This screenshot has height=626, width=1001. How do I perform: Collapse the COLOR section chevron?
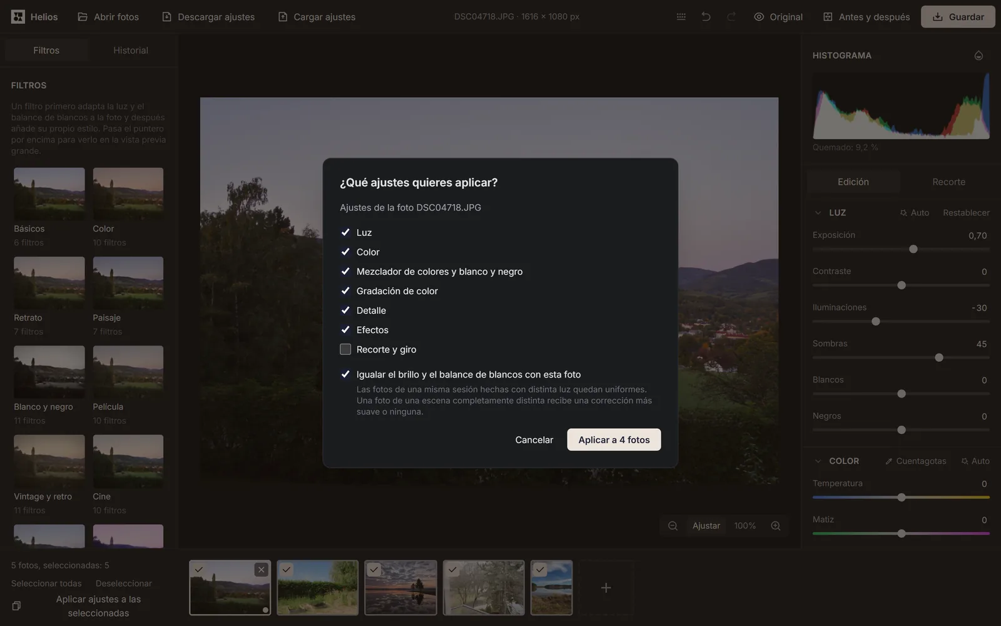818,461
